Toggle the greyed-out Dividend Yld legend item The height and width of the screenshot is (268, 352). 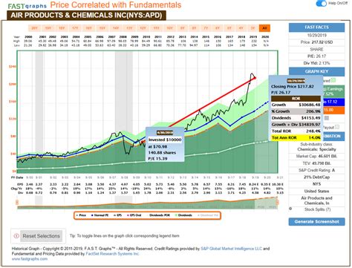tap(208, 215)
